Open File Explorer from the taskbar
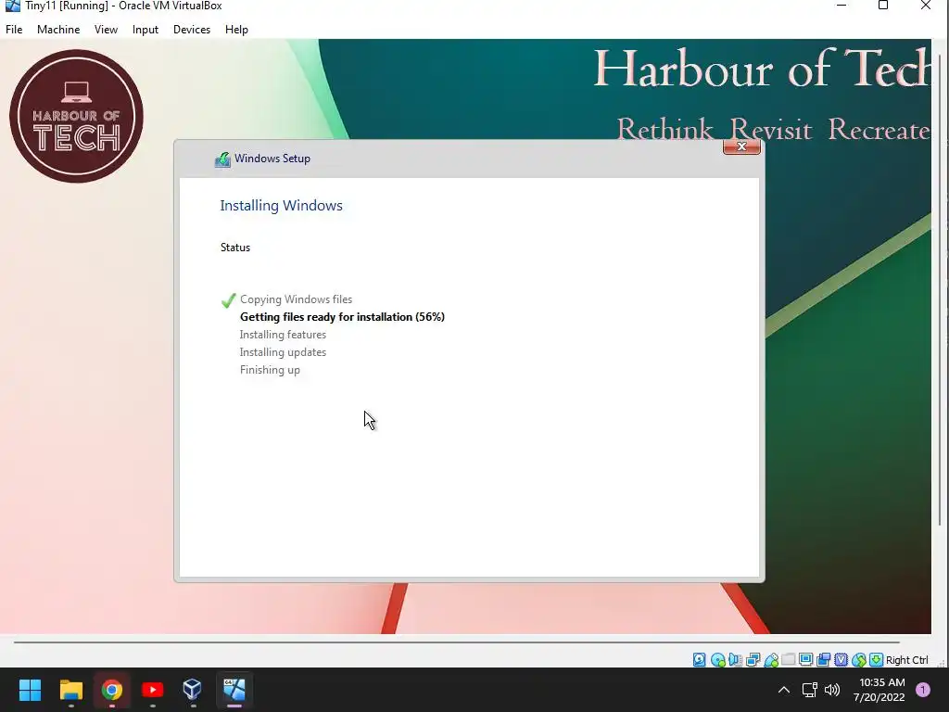This screenshot has width=949, height=712. click(70, 690)
